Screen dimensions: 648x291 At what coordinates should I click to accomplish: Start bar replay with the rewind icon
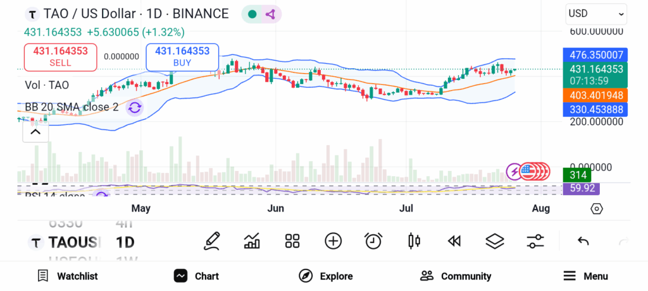(454, 241)
